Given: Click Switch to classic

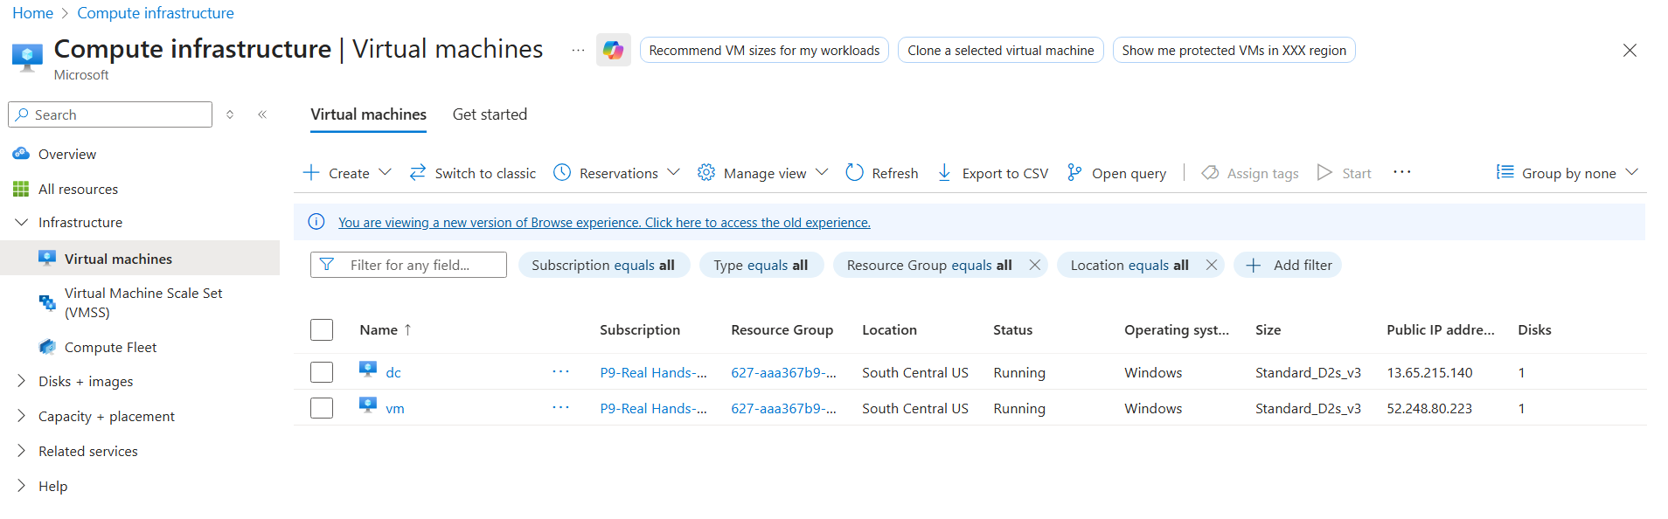Looking at the screenshot, I should pyautogui.click(x=473, y=173).
